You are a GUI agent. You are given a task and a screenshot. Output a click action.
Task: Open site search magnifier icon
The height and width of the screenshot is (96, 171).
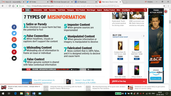[x=145, y=10]
